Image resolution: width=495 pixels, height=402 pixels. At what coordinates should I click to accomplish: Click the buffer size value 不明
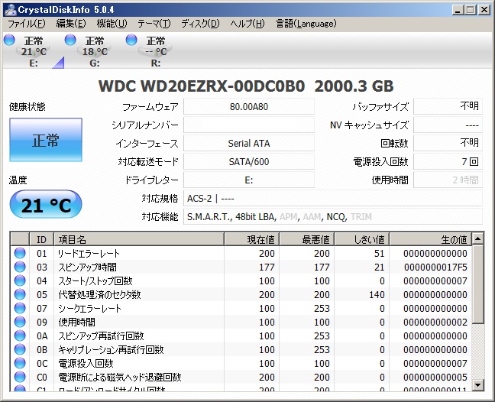click(x=448, y=107)
